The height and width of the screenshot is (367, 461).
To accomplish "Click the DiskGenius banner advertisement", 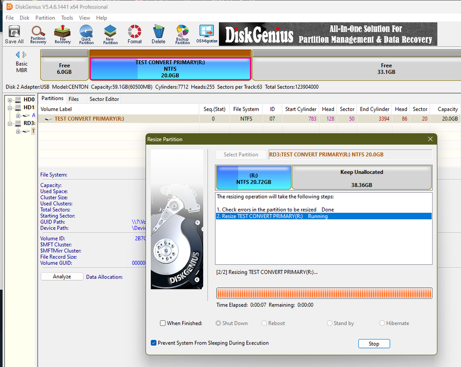I will point(328,34).
